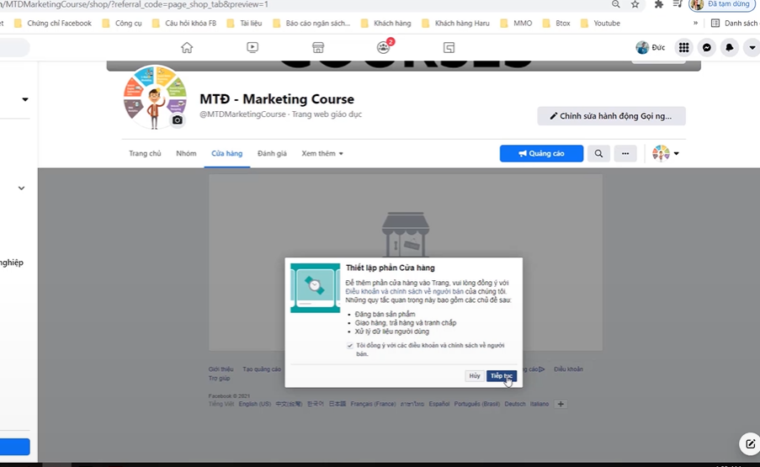Click the blue button in the left sidebar
Viewport: 760px width, 467px height.
[x=14, y=447]
